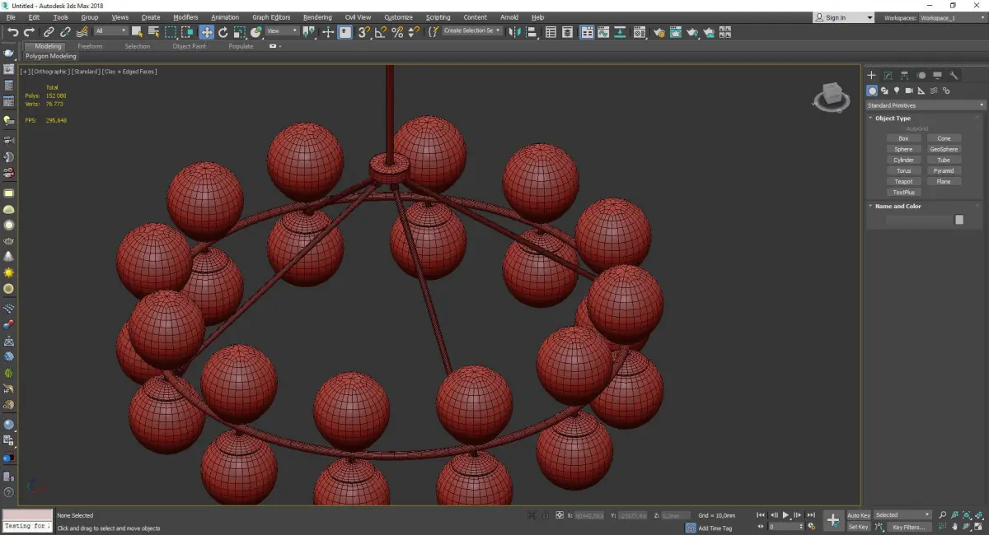Screen dimensions: 989x535
Task: Click the Sphere primitive button
Action: (903, 150)
